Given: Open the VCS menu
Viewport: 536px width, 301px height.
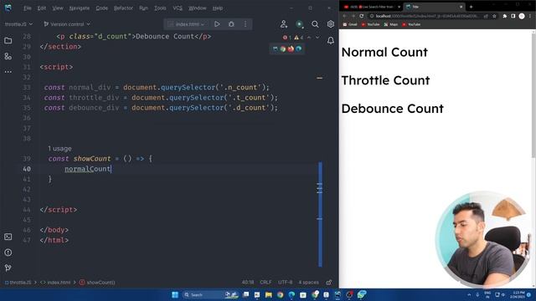Looking at the screenshot, I should click(178, 8).
